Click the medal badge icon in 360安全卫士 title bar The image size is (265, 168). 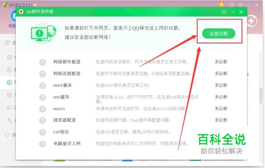[221, 4]
